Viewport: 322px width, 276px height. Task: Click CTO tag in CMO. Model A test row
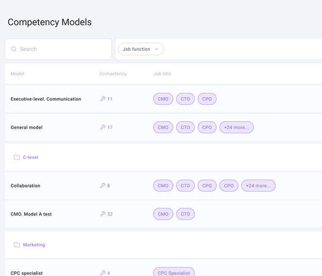[185, 214]
